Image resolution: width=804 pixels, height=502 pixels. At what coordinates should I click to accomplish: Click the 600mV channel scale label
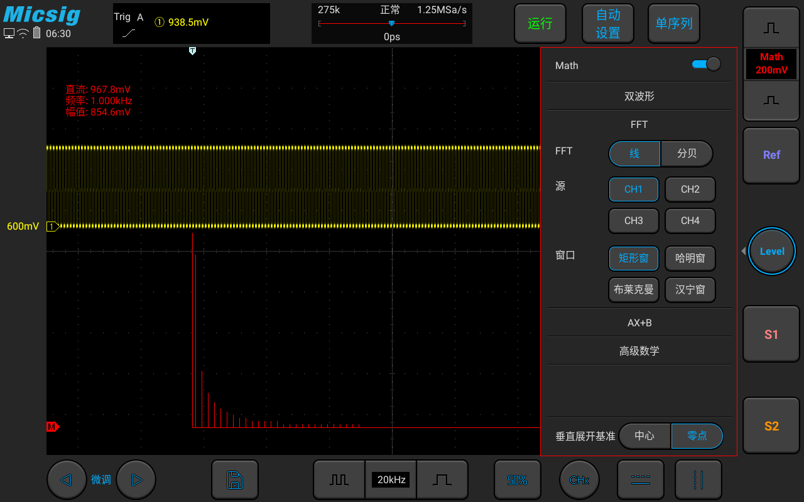click(x=23, y=227)
